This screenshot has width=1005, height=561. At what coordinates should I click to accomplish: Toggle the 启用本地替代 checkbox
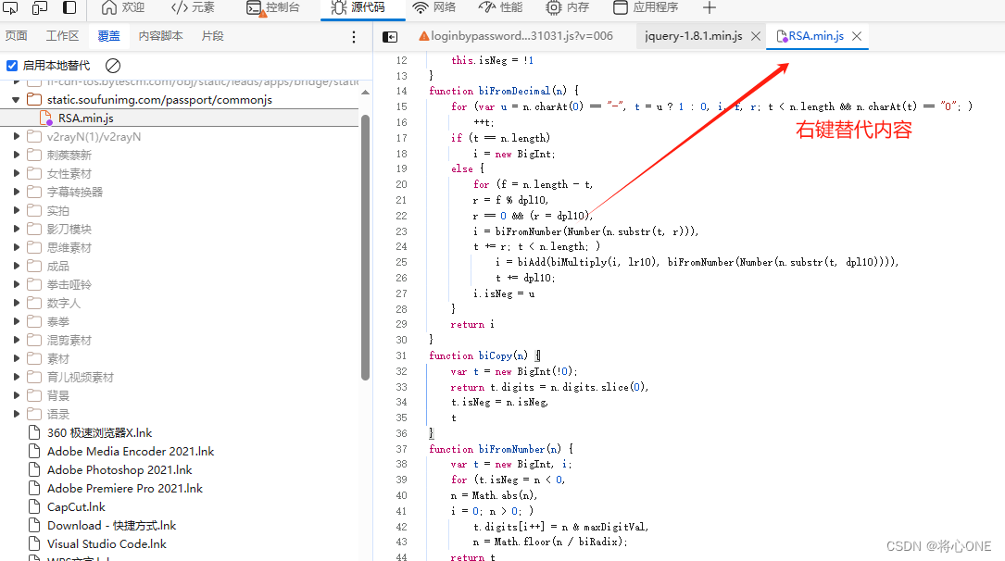click(x=11, y=66)
